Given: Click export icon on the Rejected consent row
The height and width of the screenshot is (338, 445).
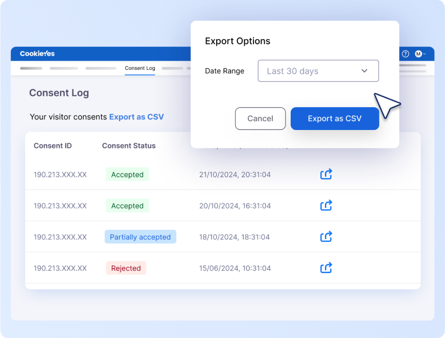Looking at the screenshot, I should click(x=326, y=268).
